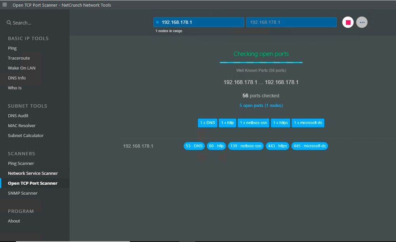Go to DNS Info tool
The width and height of the screenshot is (396, 242).
coord(17,78)
